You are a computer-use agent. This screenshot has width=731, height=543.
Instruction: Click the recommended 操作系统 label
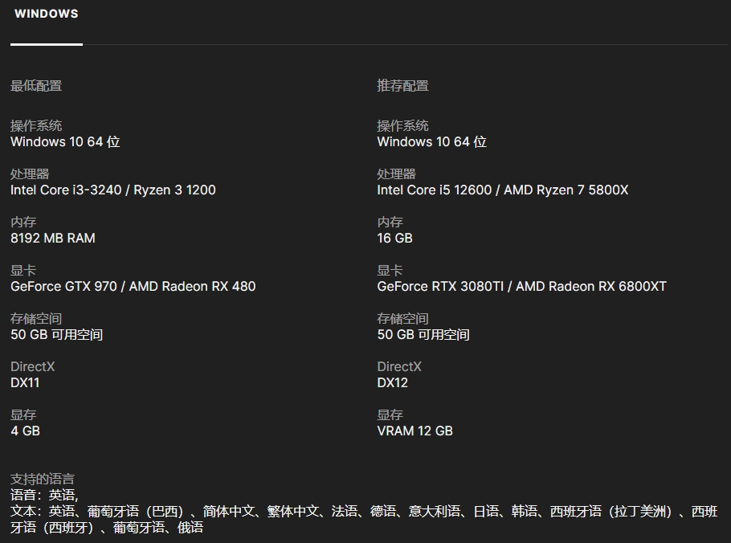(x=402, y=125)
